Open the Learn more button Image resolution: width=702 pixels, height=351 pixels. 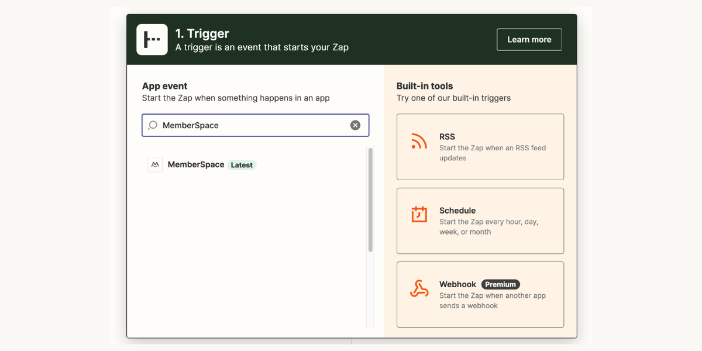tap(529, 40)
